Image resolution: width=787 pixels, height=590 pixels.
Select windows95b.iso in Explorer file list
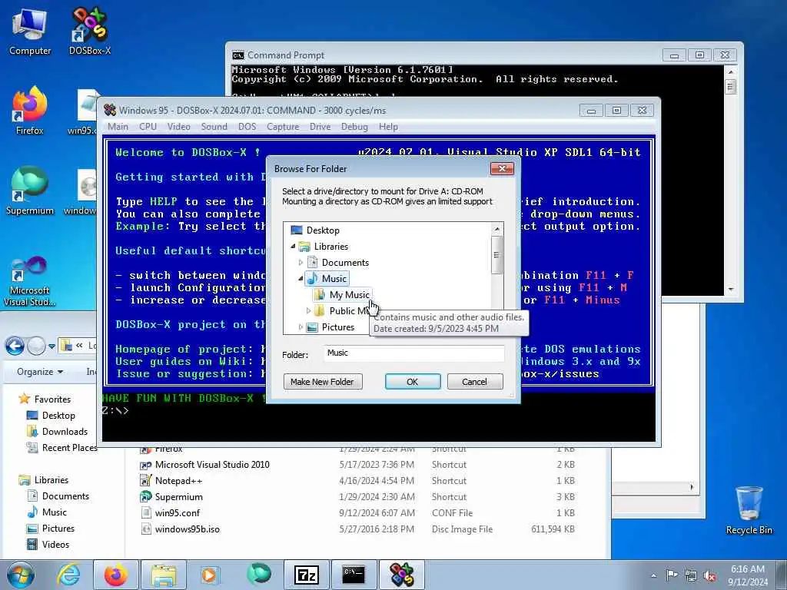187,529
